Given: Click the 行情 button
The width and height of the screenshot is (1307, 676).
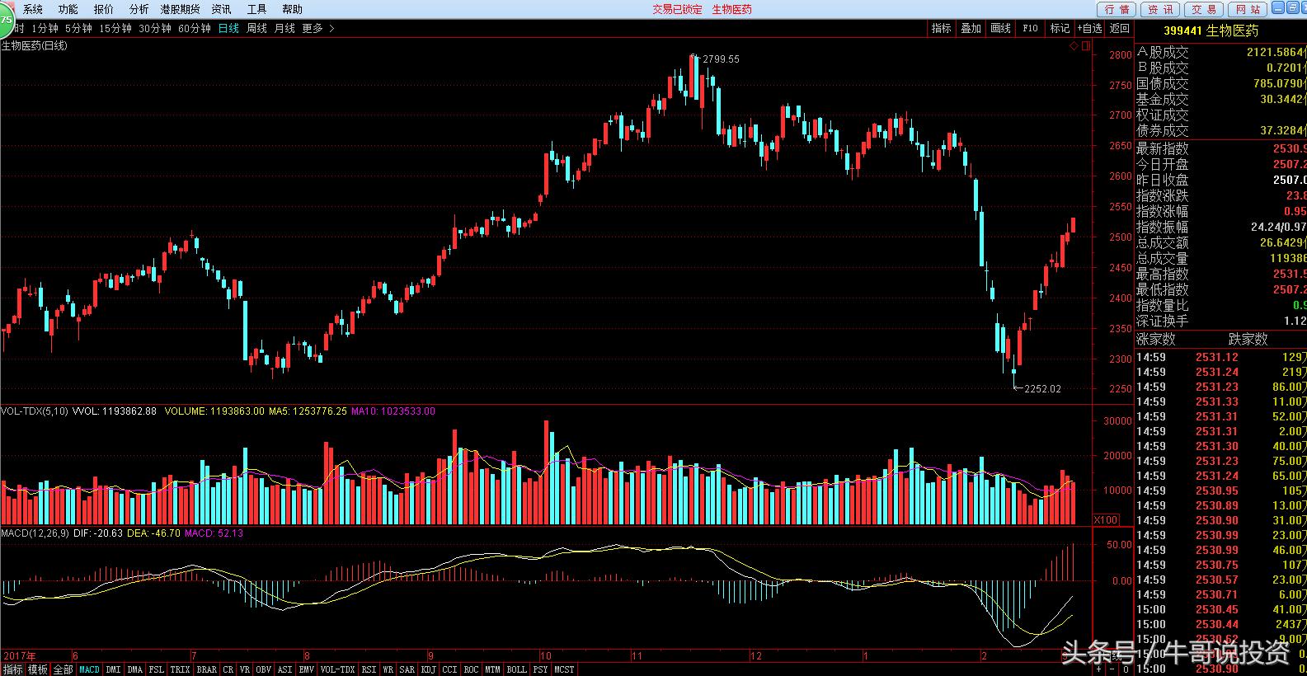Looking at the screenshot, I should pyautogui.click(x=1117, y=9).
